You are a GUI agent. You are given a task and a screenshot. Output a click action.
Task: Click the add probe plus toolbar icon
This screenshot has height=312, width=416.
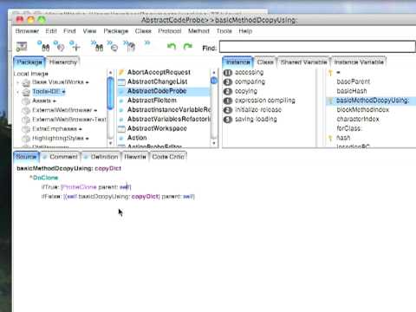tap(75, 46)
